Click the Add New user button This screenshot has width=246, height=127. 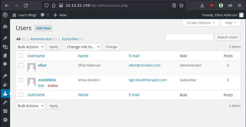pyautogui.click(x=43, y=28)
